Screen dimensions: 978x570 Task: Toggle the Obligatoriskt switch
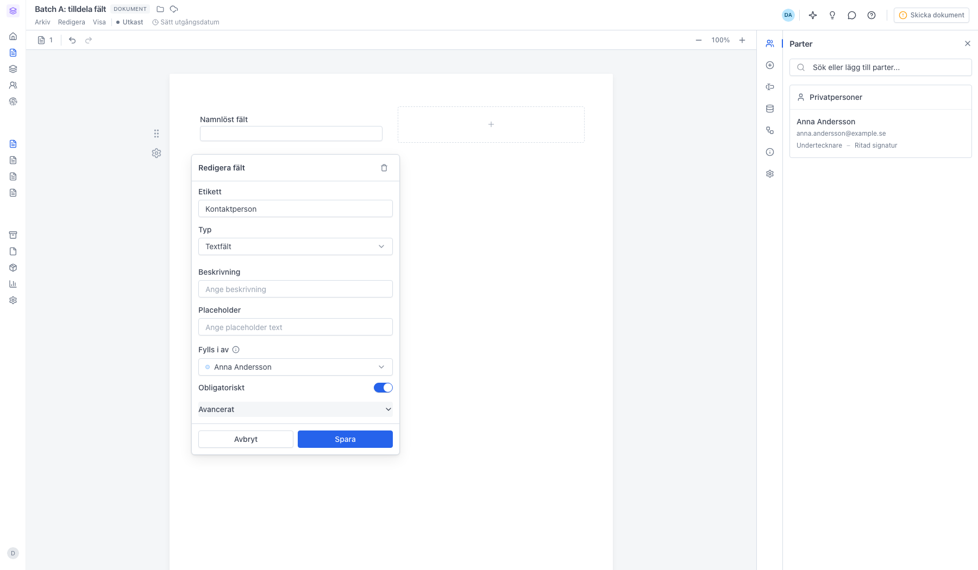pyautogui.click(x=383, y=388)
